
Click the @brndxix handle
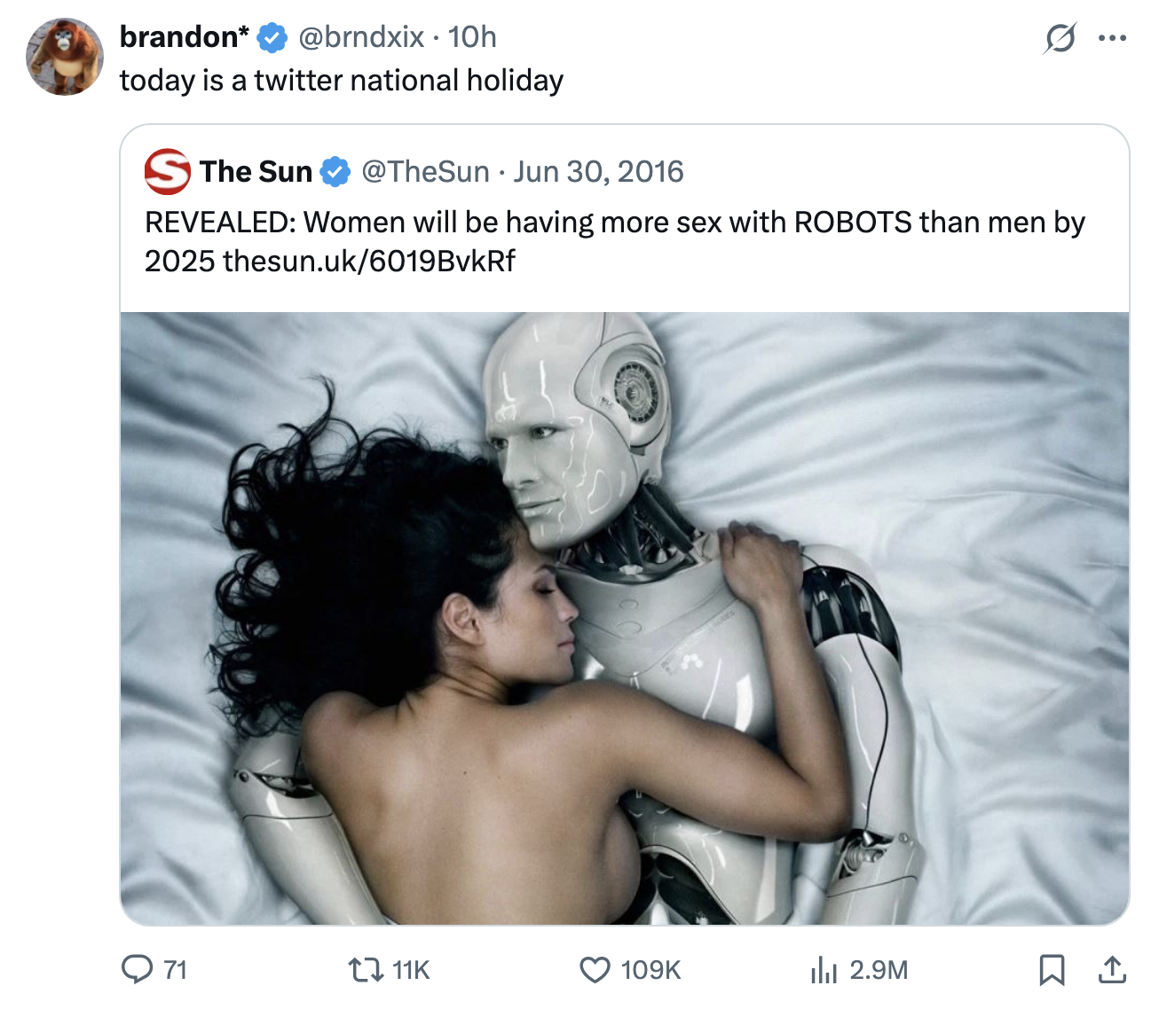click(x=360, y=37)
